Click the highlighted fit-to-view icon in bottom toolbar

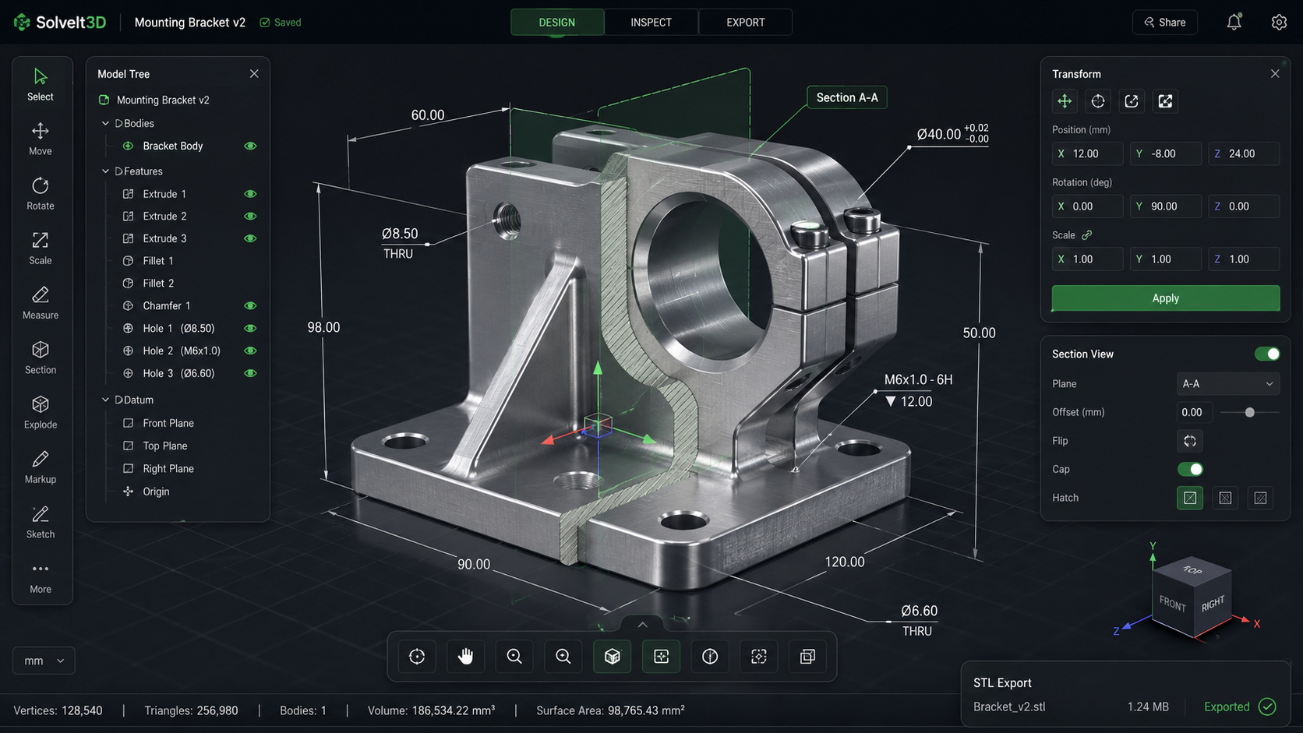coord(661,657)
